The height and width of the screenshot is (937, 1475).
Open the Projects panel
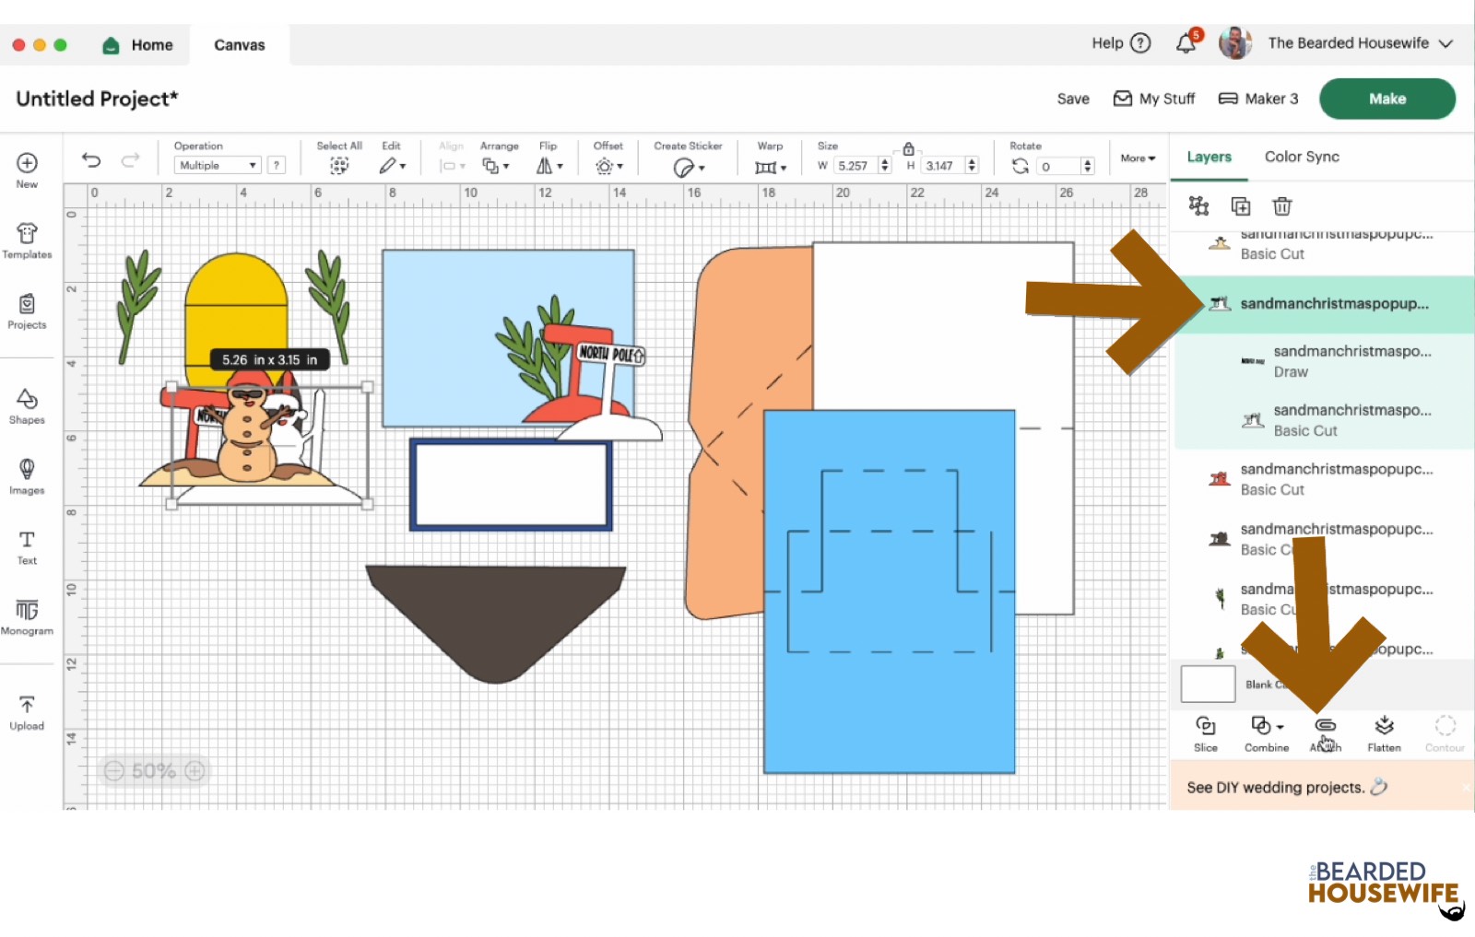[x=27, y=311]
